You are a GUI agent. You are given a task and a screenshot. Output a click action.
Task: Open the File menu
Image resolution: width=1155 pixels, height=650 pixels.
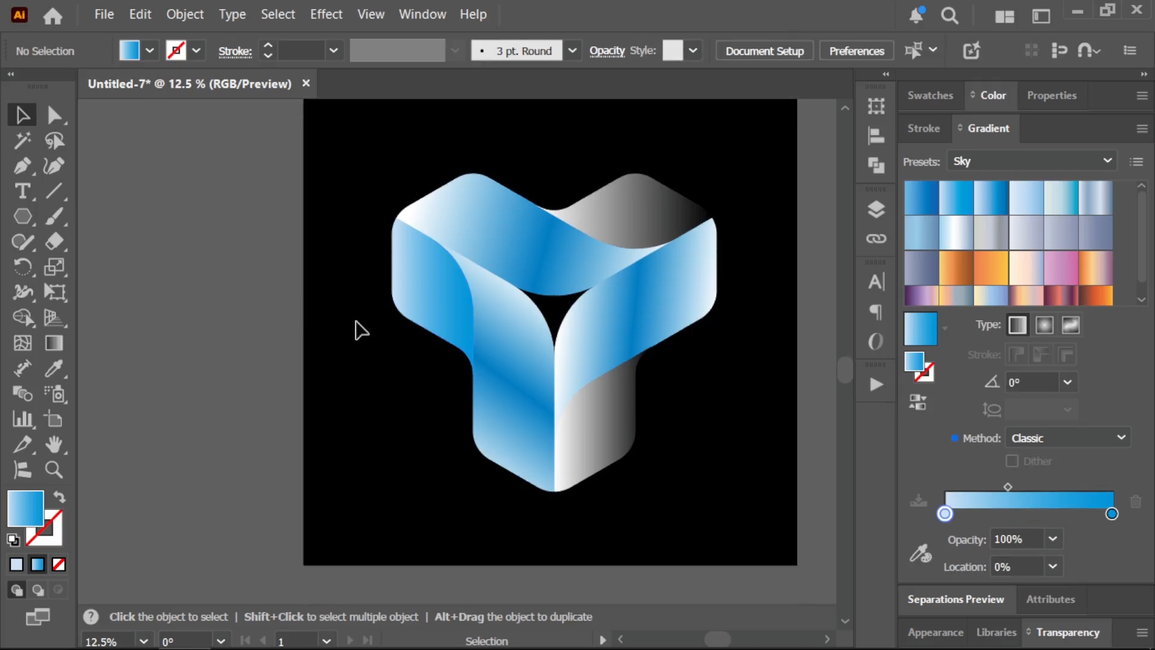[x=104, y=14]
